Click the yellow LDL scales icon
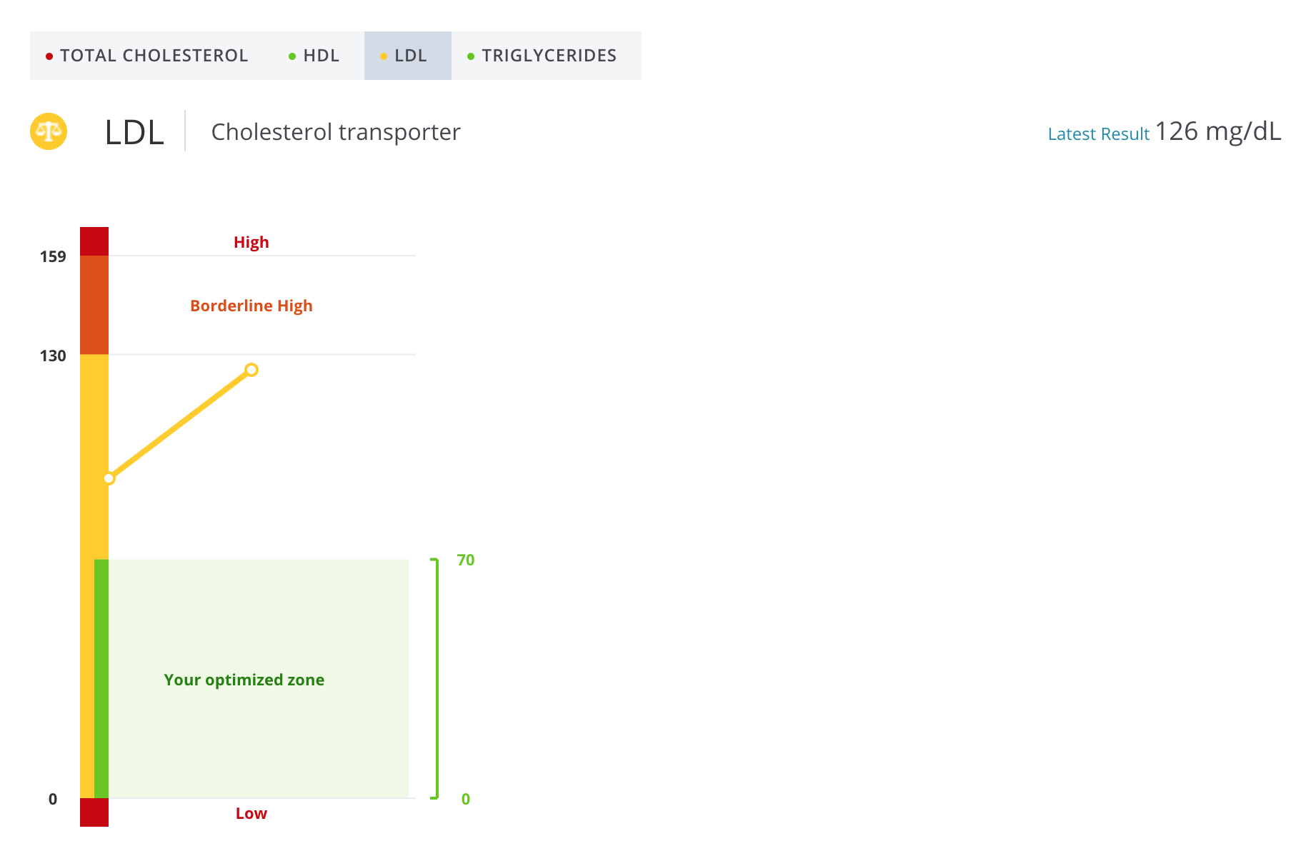1316x841 pixels. (x=49, y=131)
